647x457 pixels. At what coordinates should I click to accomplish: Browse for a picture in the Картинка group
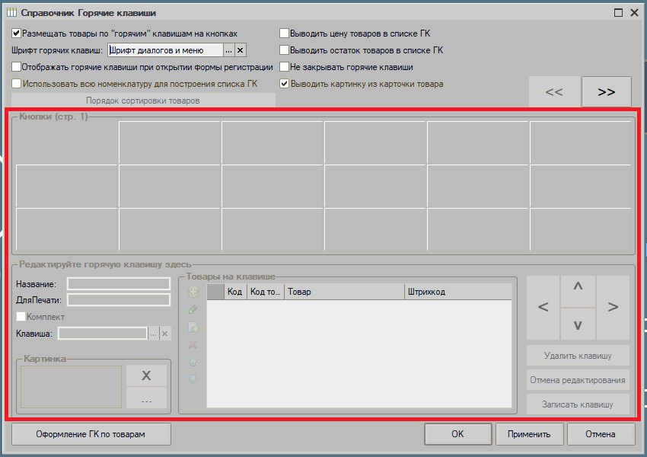[x=146, y=398]
